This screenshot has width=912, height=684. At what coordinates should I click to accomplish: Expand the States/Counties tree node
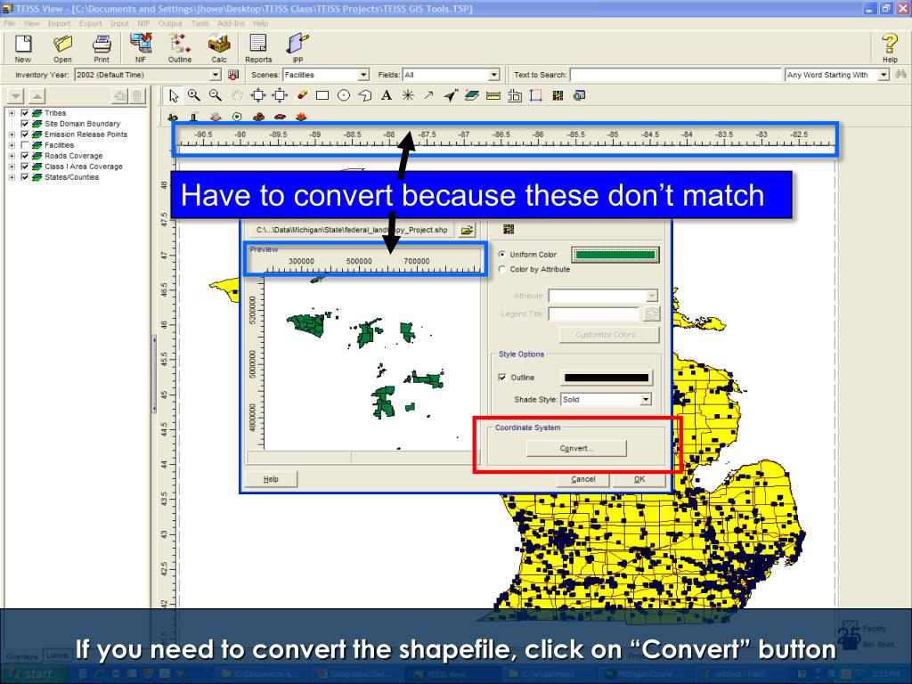(x=12, y=177)
